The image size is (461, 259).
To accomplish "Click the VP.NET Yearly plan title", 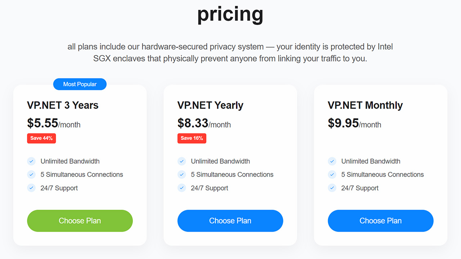I will [210, 105].
